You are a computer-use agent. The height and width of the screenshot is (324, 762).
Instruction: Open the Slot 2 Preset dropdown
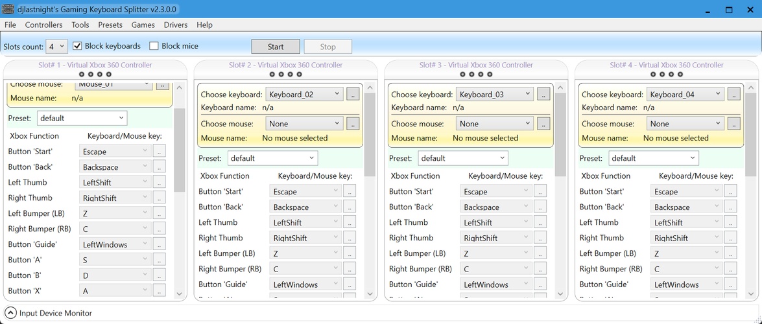[272, 158]
